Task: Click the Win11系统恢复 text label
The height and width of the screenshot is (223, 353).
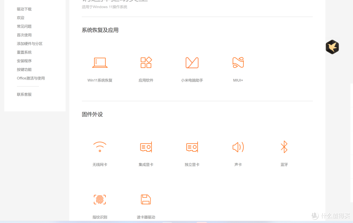Action: (x=100, y=80)
